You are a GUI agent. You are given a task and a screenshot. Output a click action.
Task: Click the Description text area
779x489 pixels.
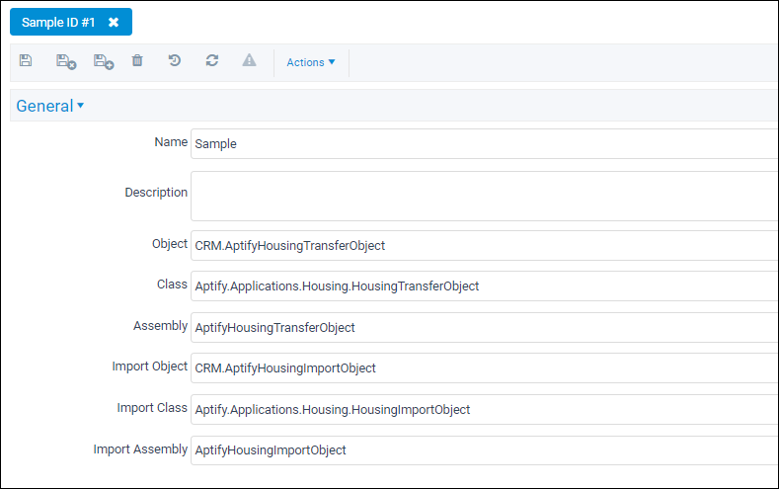tap(485, 197)
